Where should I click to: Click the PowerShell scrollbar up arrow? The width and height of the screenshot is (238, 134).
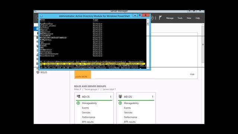tap(148, 20)
